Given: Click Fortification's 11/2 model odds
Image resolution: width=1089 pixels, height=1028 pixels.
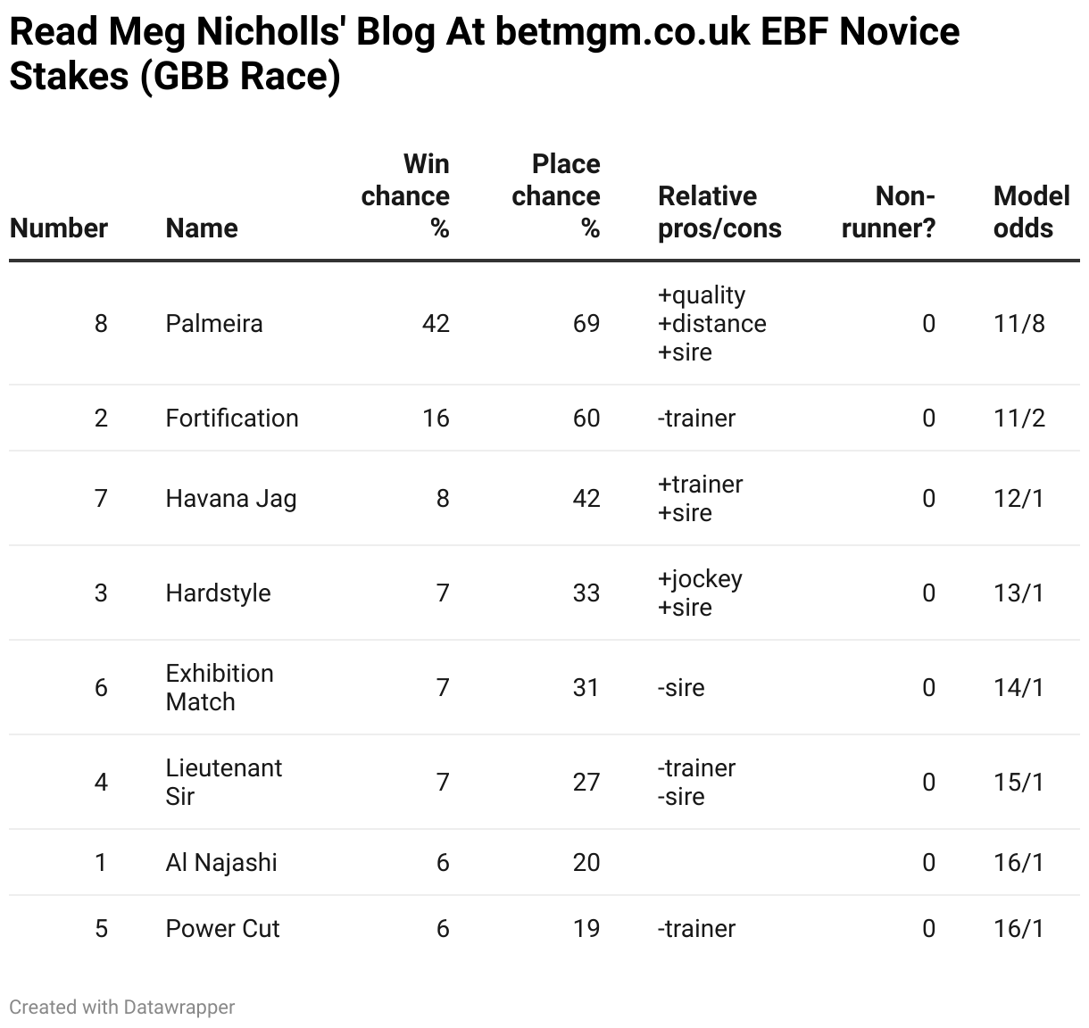Looking at the screenshot, I should (x=1018, y=418).
